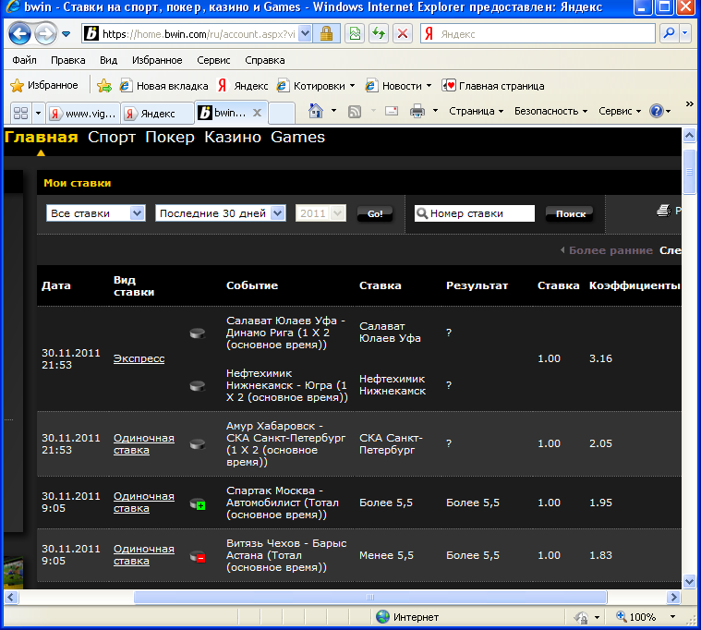This screenshot has height=630, width=701.
Task: Click add to favorites bar star icon
Action: 104,85
